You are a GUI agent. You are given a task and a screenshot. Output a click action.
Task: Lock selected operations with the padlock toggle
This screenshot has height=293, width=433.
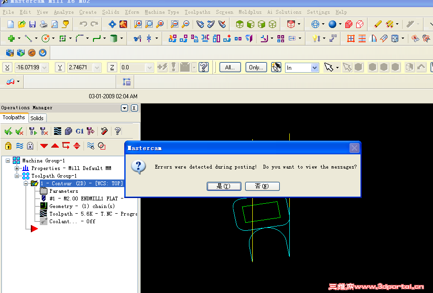(8, 146)
